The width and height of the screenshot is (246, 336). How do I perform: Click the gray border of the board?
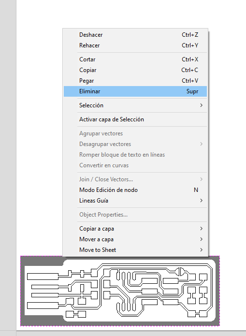(x=120, y=323)
